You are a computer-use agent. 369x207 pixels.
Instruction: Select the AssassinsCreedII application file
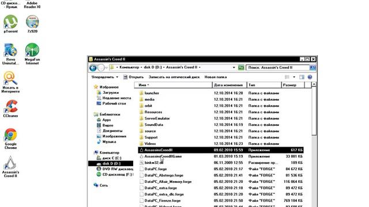pyautogui.click(x=221, y=150)
